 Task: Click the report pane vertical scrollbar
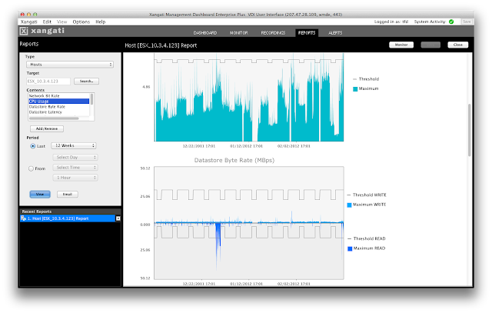470,130
